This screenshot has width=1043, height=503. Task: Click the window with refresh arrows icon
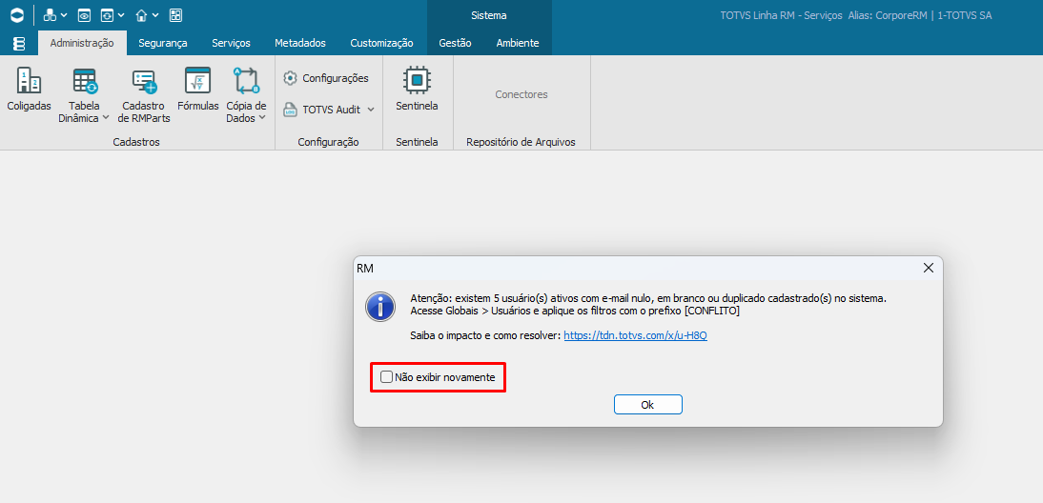107,14
